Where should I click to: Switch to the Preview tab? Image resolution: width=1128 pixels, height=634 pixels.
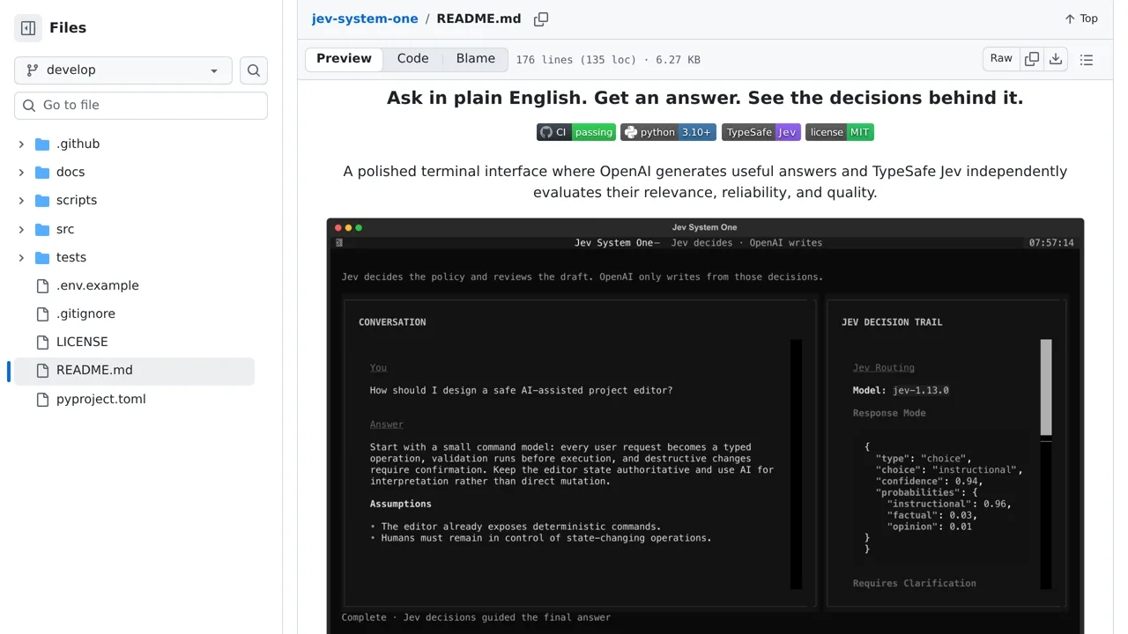coord(344,59)
